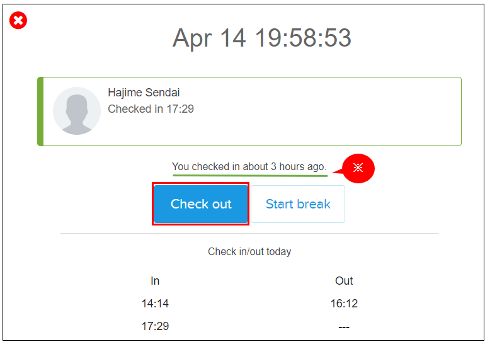Click the pending "---" check-out entry
Image resolution: width=485 pixels, height=342 pixels.
(x=344, y=327)
